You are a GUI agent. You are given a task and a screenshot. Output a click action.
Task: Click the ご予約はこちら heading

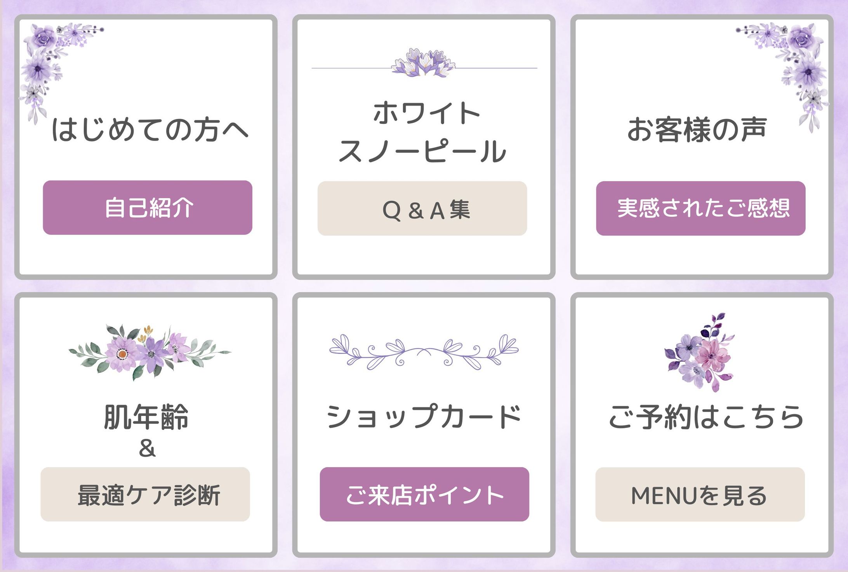pyautogui.click(x=706, y=417)
